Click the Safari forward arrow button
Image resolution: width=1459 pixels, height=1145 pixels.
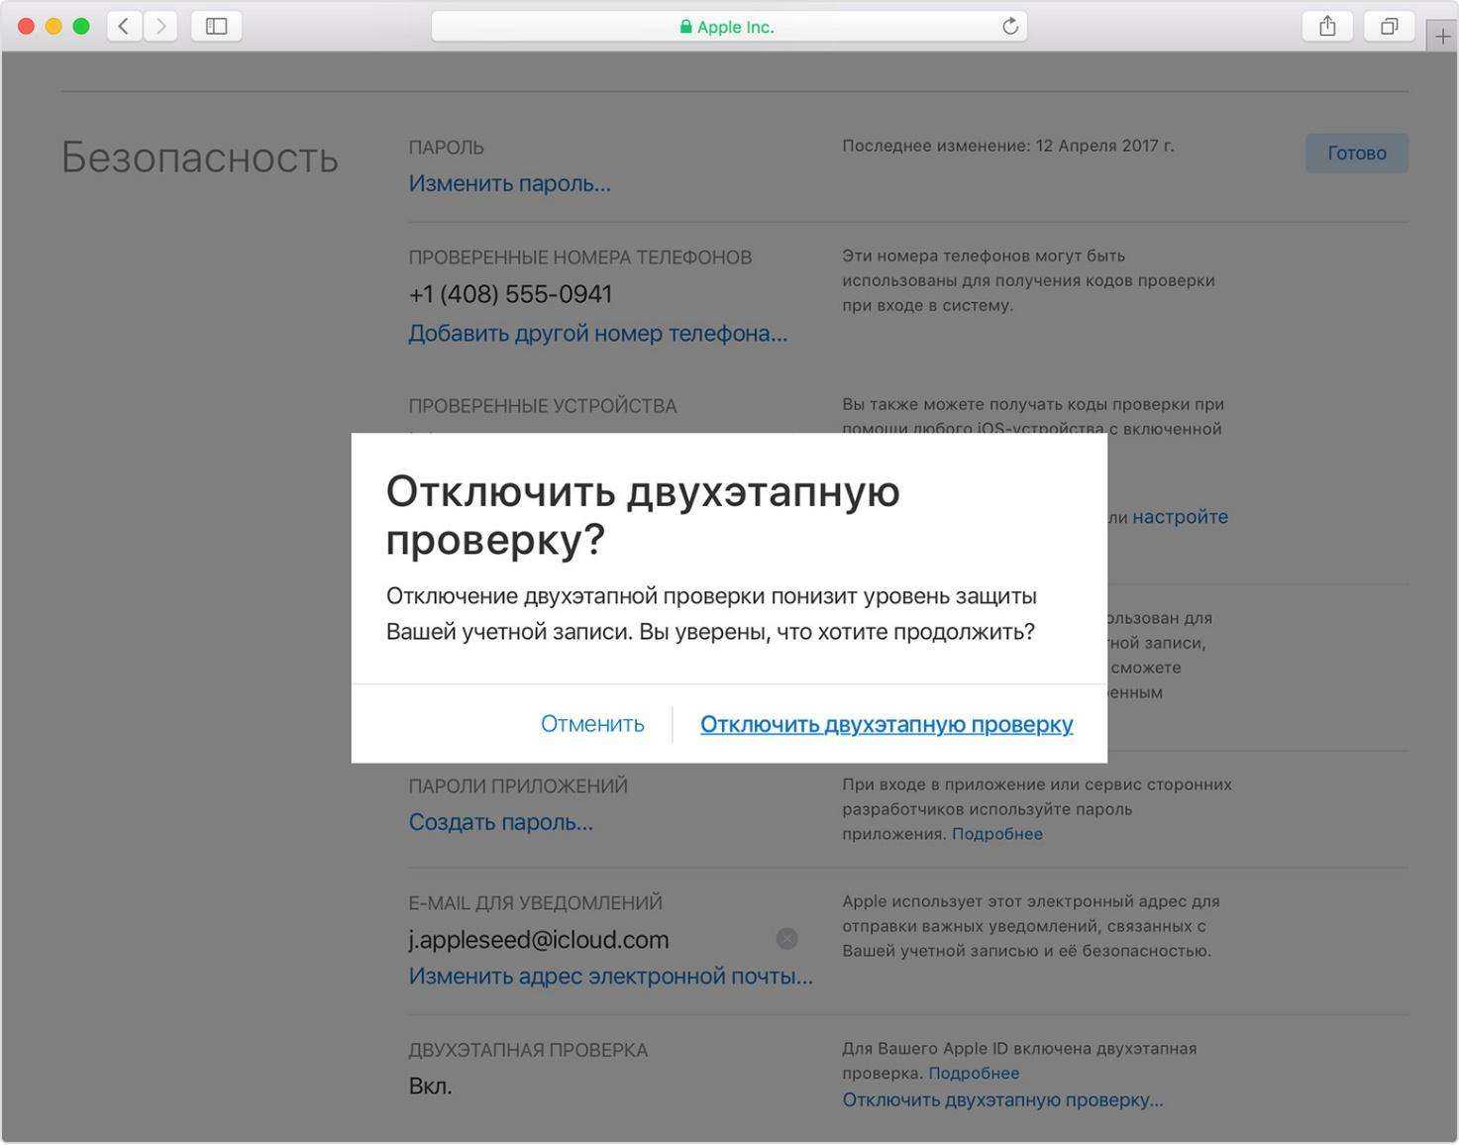point(160,27)
